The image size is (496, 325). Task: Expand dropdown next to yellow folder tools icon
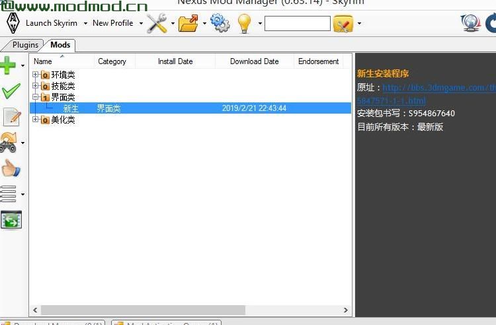coord(359,23)
